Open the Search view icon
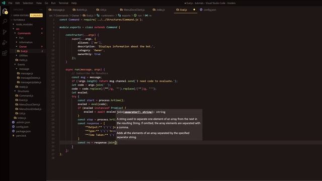The width and height of the screenshot is (322, 181). [5, 21]
